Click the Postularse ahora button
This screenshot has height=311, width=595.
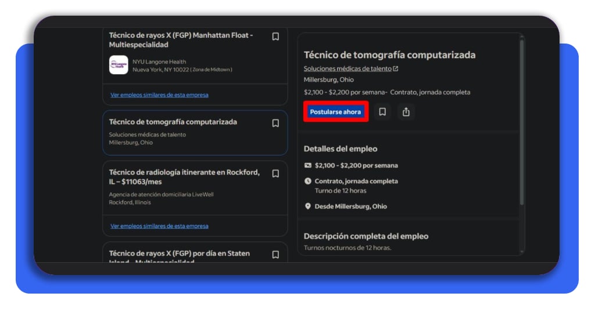[x=335, y=112]
